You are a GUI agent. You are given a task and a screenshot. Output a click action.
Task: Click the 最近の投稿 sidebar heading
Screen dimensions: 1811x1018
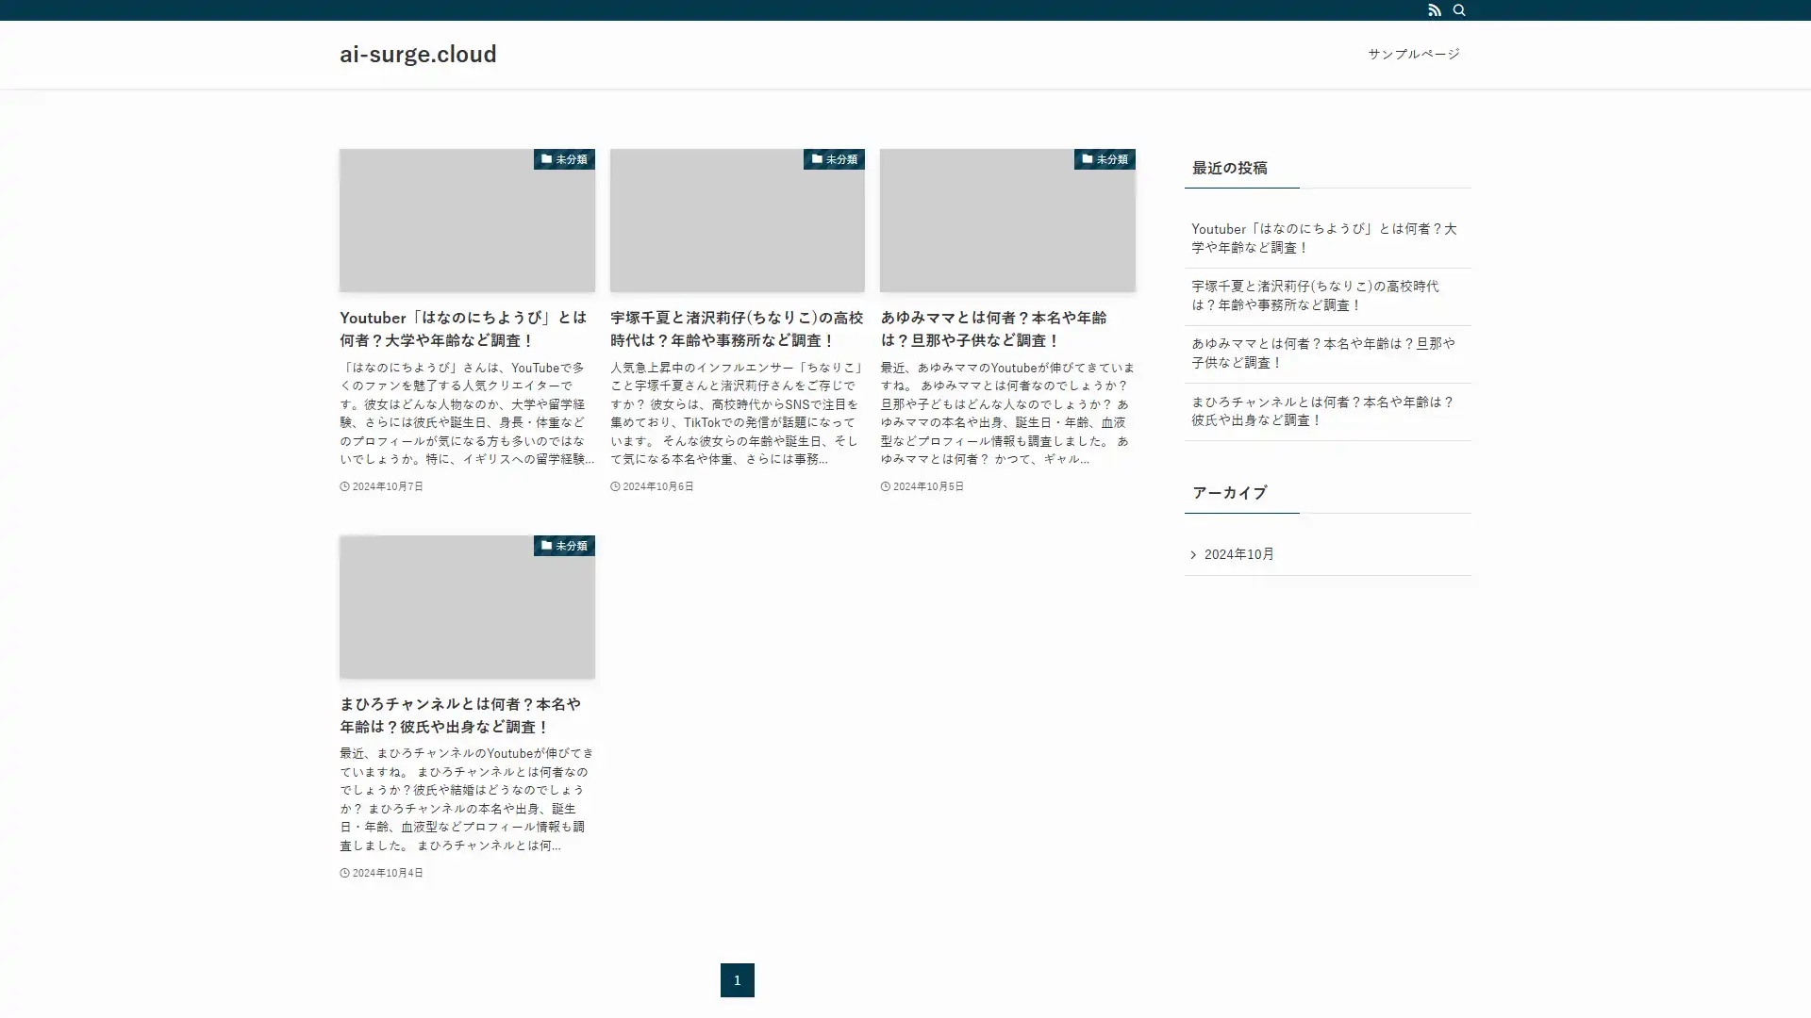tap(1229, 168)
